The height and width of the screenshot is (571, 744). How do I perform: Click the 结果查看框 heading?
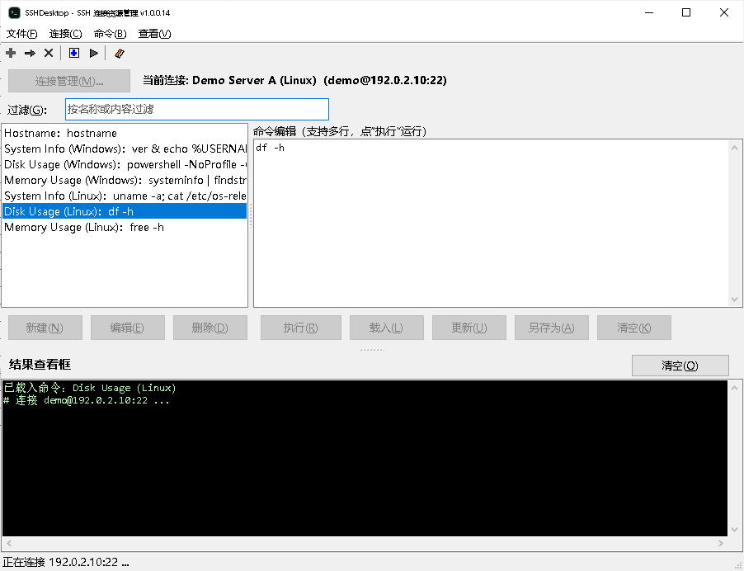[x=40, y=365]
